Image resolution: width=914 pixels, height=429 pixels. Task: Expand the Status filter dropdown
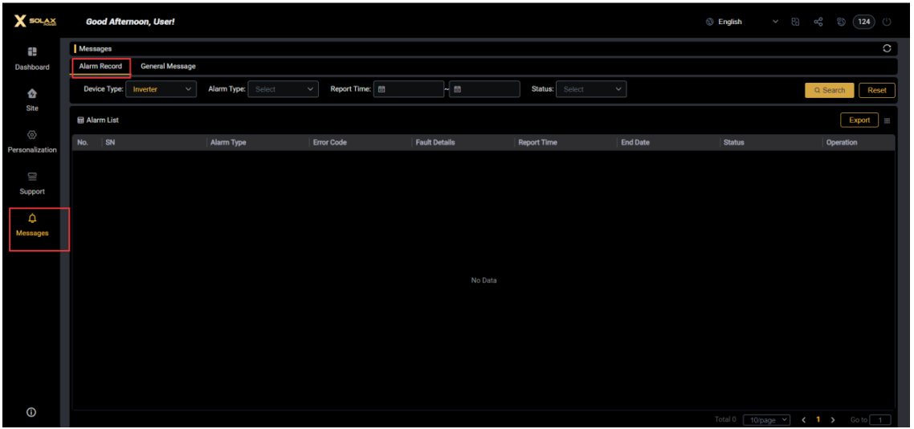click(590, 89)
